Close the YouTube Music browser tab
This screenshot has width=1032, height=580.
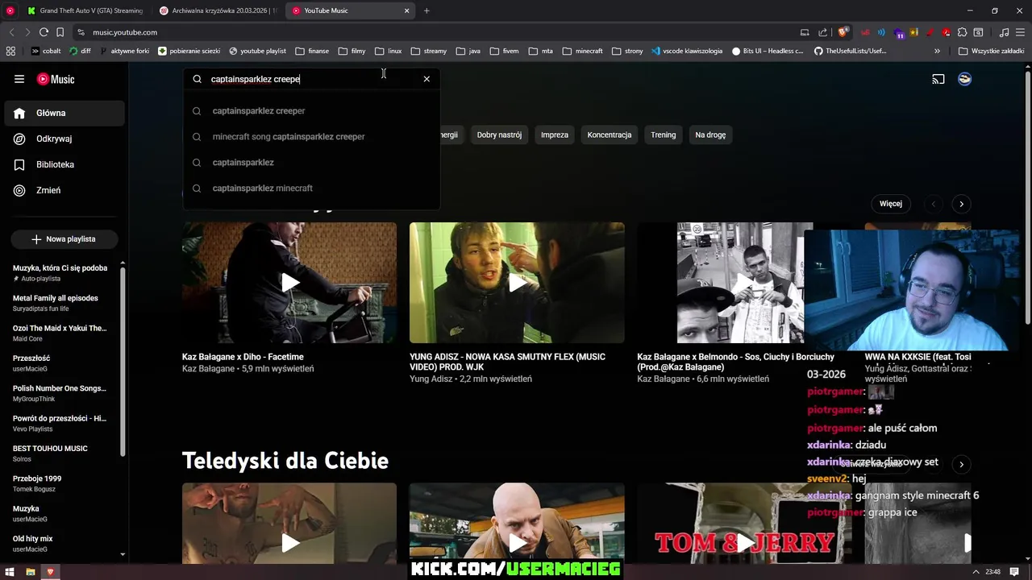click(x=407, y=10)
